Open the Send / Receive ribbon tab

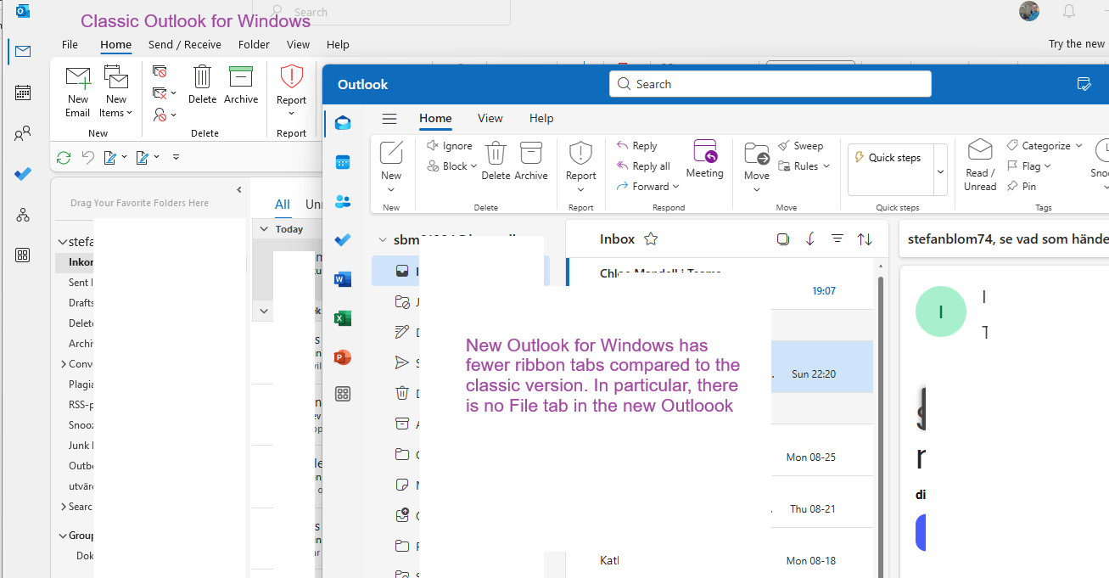(184, 44)
